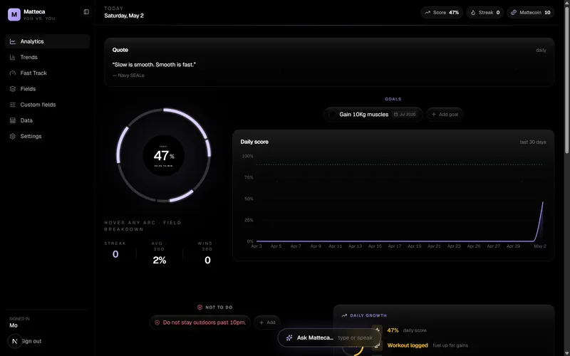
Task: Click the Settings gear icon
Action: (13, 136)
